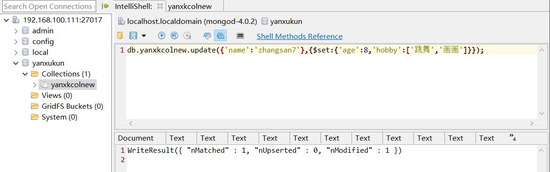Select the config database icon
Viewport: 550px width, 172px height.
(x=25, y=41)
